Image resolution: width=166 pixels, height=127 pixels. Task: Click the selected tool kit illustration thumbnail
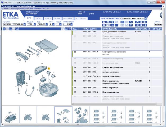(63, 115)
